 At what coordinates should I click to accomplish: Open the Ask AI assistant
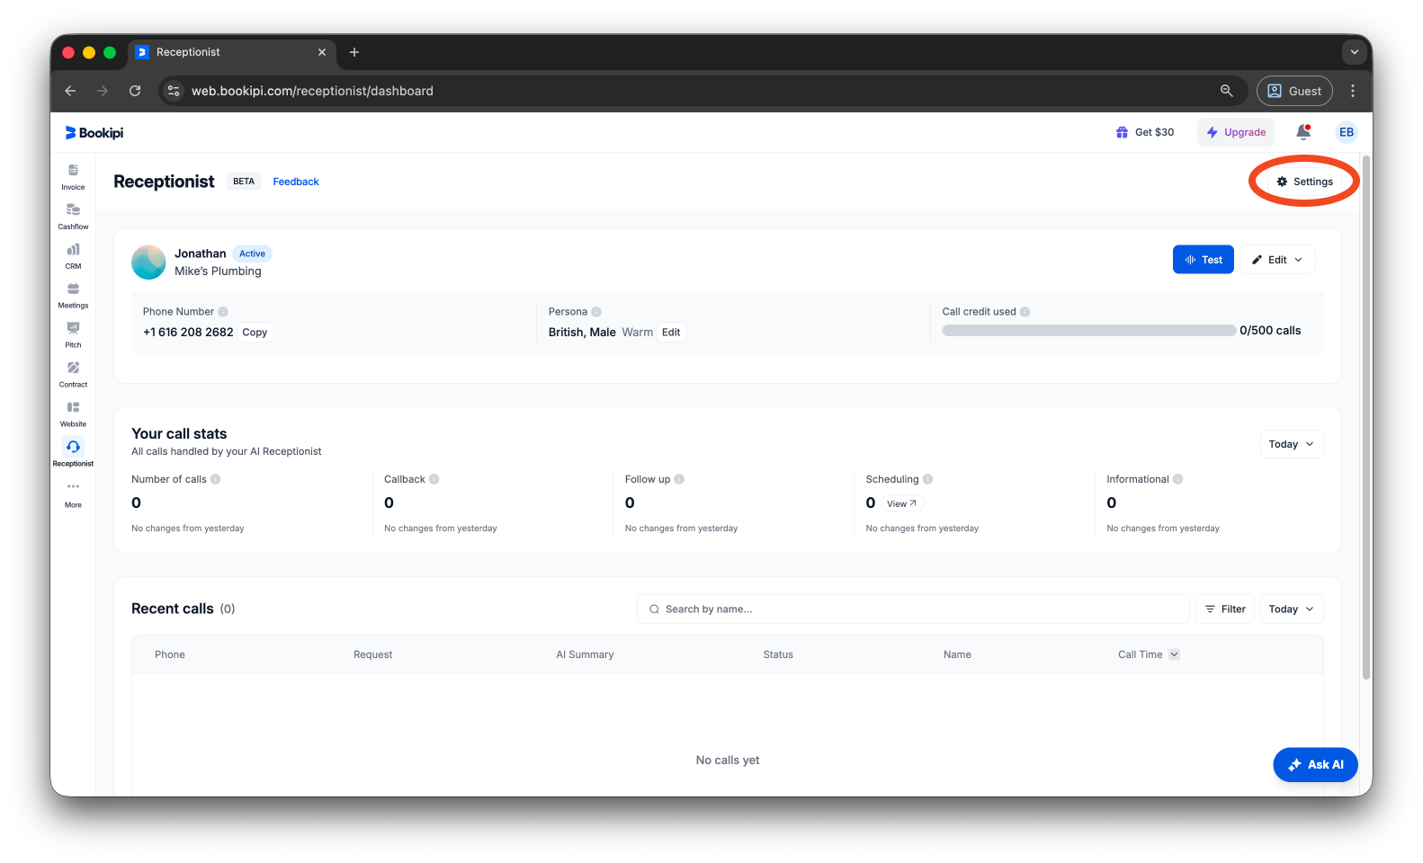(x=1315, y=765)
